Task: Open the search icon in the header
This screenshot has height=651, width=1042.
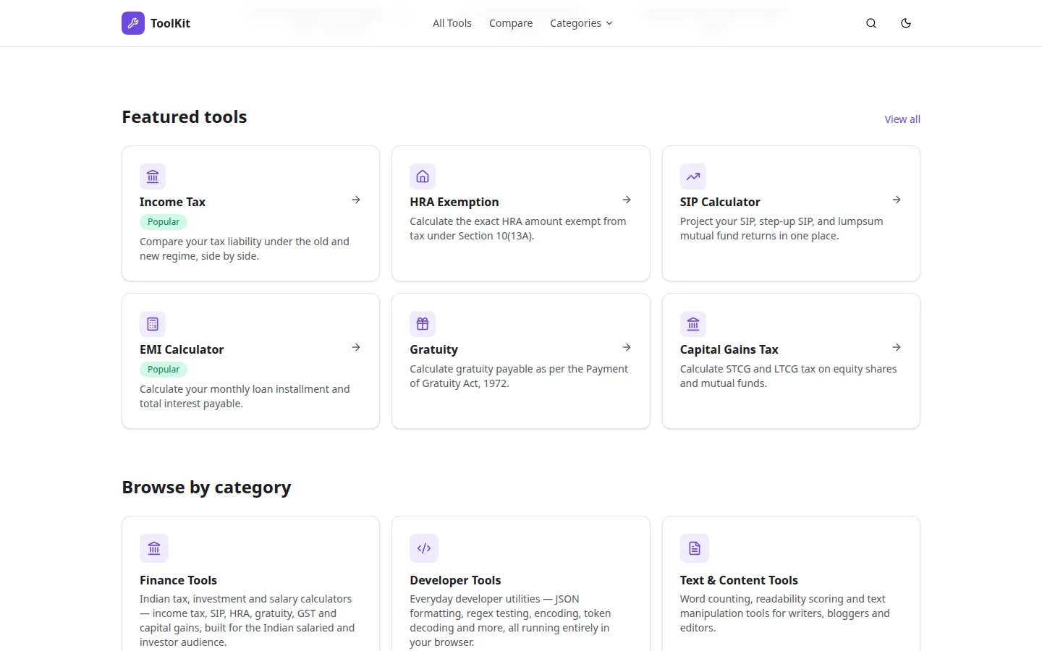Action: point(871,23)
